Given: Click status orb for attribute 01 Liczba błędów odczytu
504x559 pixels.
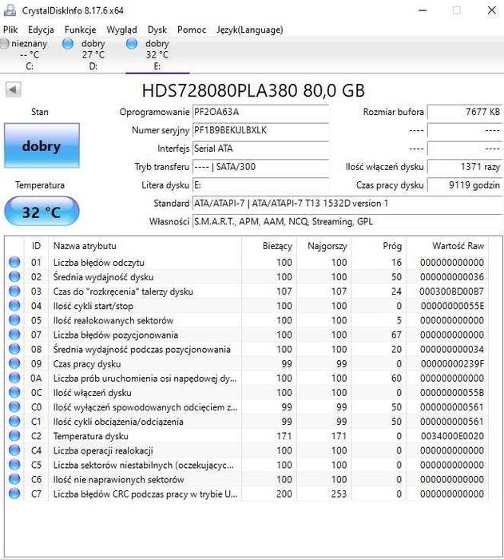Looking at the screenshot, I should point(14,262).
